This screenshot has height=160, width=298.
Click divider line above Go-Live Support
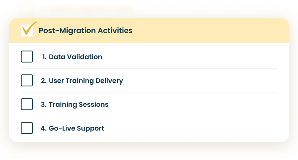149,116
